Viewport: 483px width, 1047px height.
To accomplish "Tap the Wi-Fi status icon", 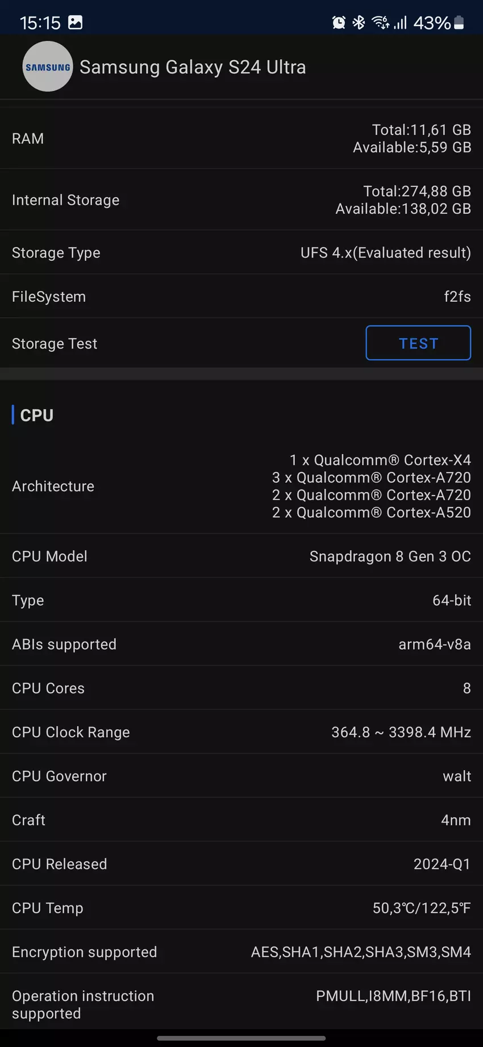I will click(x=380, y=23).
